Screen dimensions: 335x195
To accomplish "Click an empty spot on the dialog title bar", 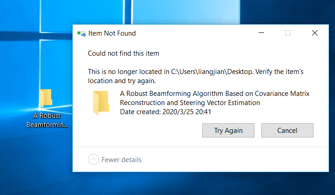I will [x=192, y=33].
